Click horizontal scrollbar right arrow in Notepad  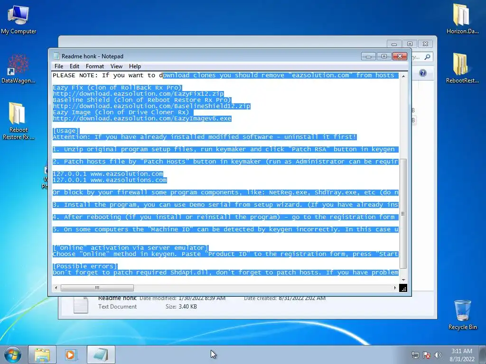(x=395, y=288)
